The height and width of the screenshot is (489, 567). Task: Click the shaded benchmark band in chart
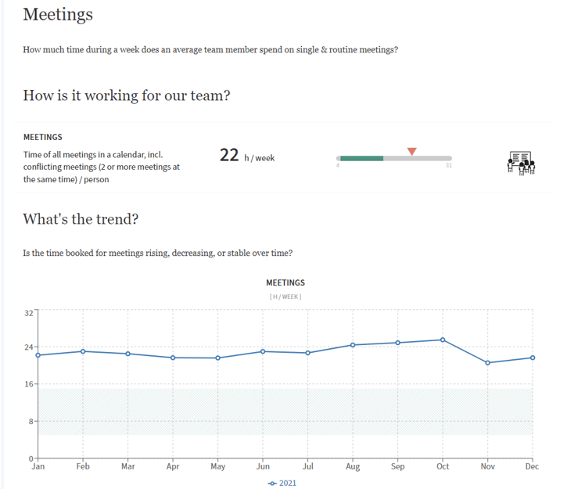click(285, 411)
